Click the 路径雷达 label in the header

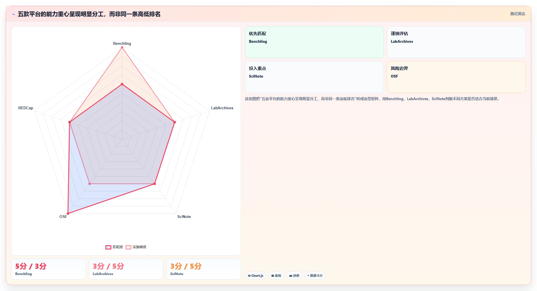click(x=518, y=14)
